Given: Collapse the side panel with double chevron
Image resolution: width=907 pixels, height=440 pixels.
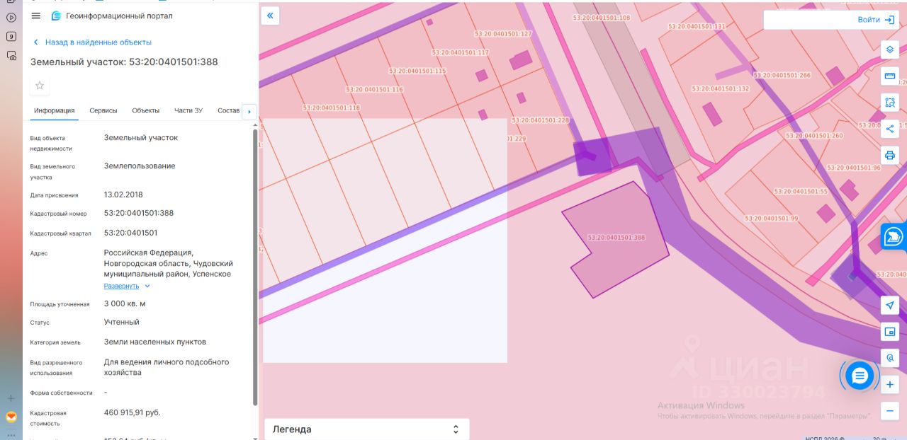Looking at the screenshot, I should click(x=270, y=16).
